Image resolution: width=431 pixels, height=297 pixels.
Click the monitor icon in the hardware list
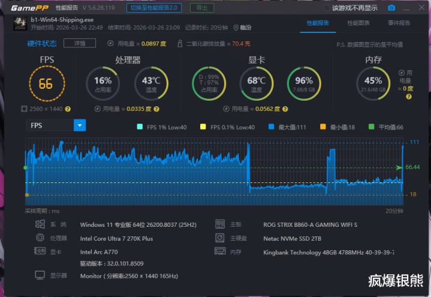pos(40,275)
